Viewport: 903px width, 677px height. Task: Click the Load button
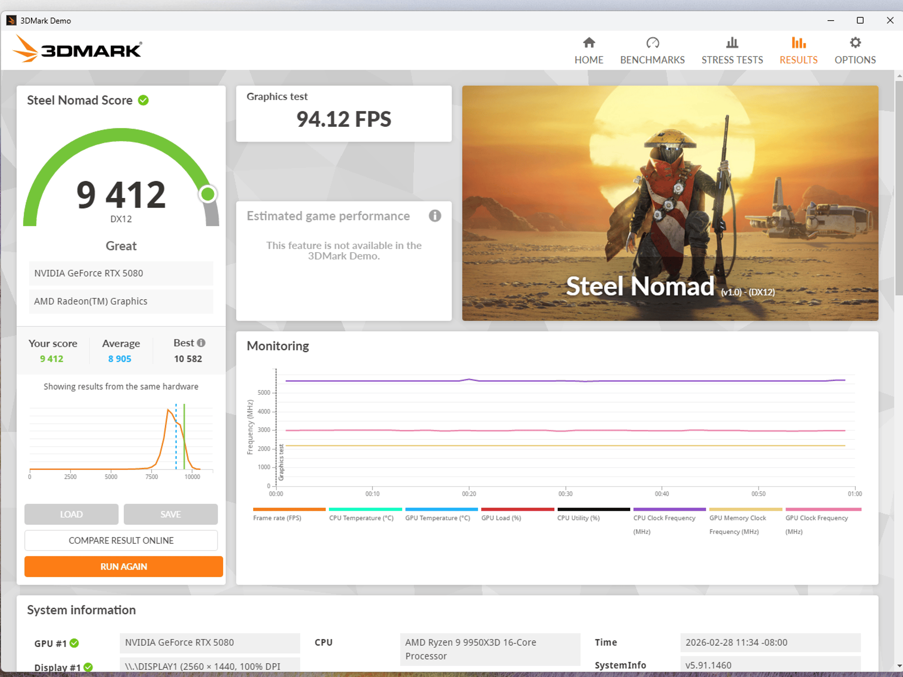(71, 514)
